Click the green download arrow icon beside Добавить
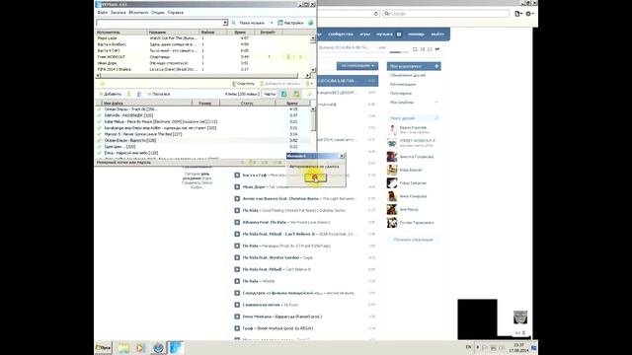 pos(129,95)
